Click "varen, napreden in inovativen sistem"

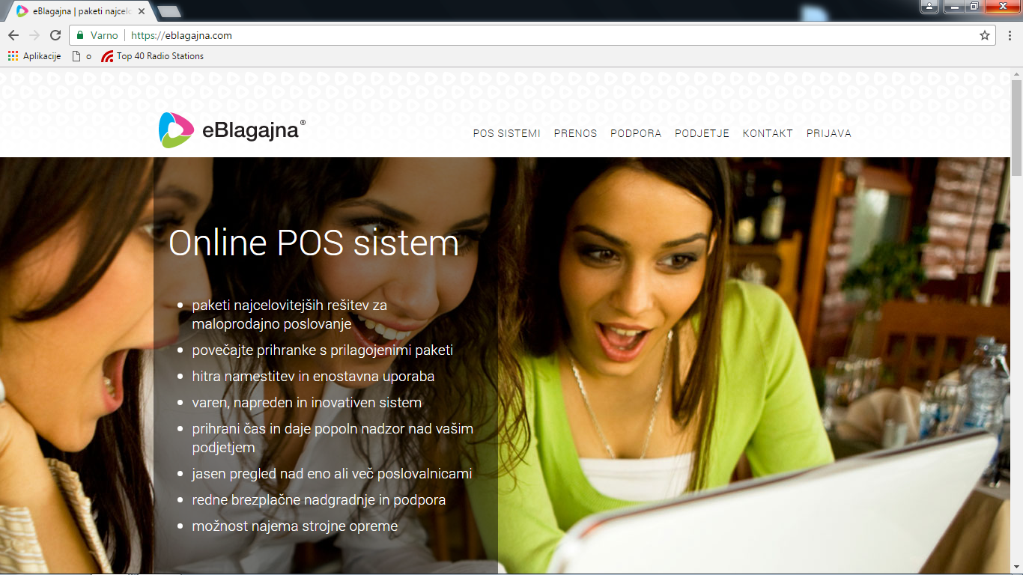pyautogui.click(x=307, y=402)
